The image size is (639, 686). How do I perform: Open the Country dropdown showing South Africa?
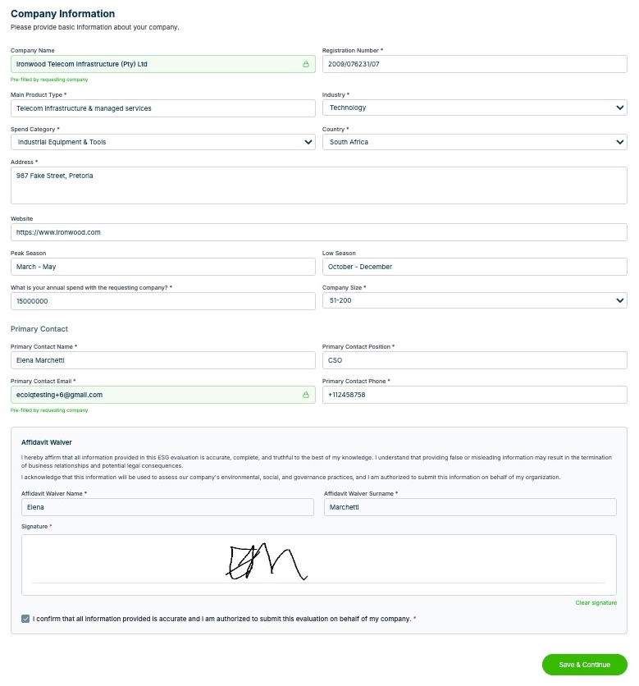pos(475,142)
